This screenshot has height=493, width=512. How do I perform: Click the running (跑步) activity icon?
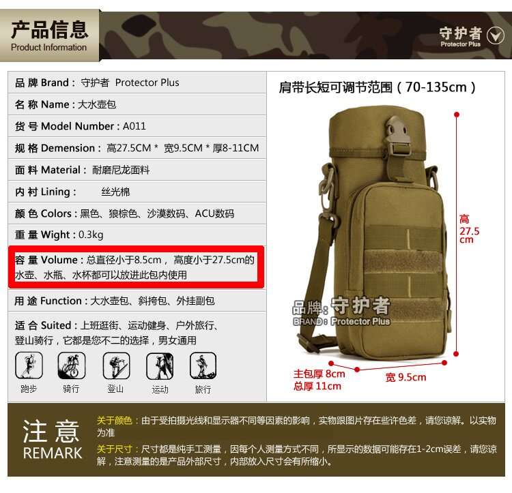click(x=29, y=365)
